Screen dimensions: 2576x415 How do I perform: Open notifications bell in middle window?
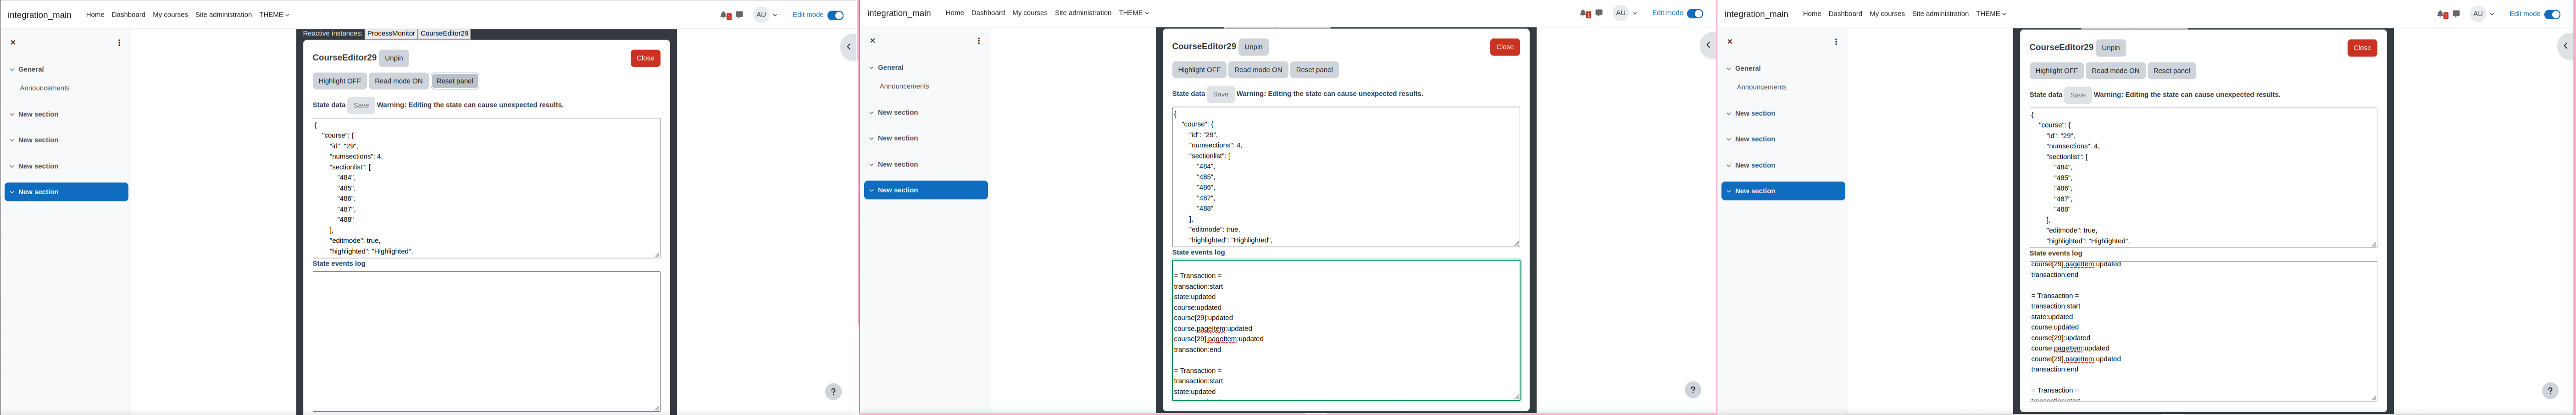[1584, 14]
